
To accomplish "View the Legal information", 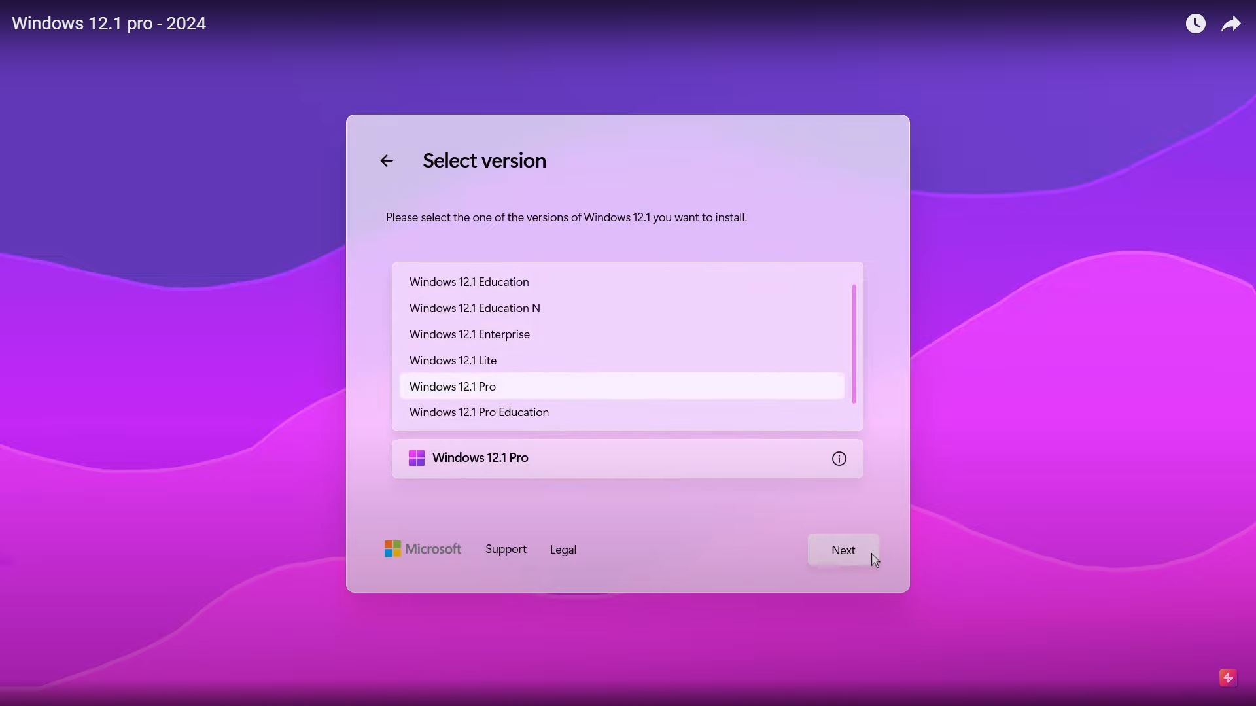I will [563, 549].
